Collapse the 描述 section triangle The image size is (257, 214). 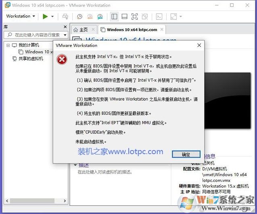click(x=75, y=165)
